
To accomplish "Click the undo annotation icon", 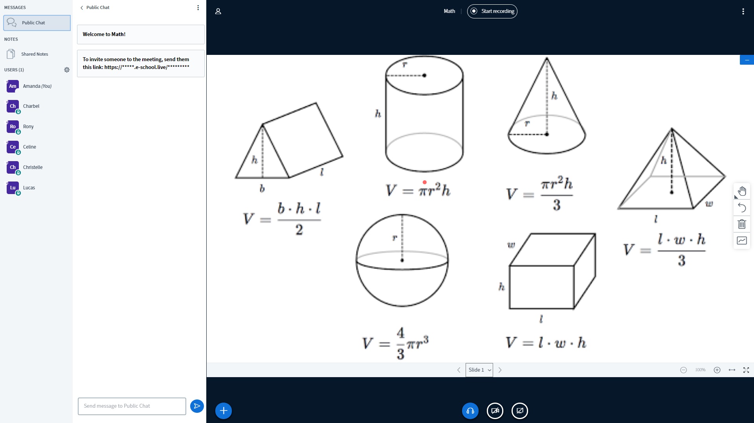I will tap(741, 208).
